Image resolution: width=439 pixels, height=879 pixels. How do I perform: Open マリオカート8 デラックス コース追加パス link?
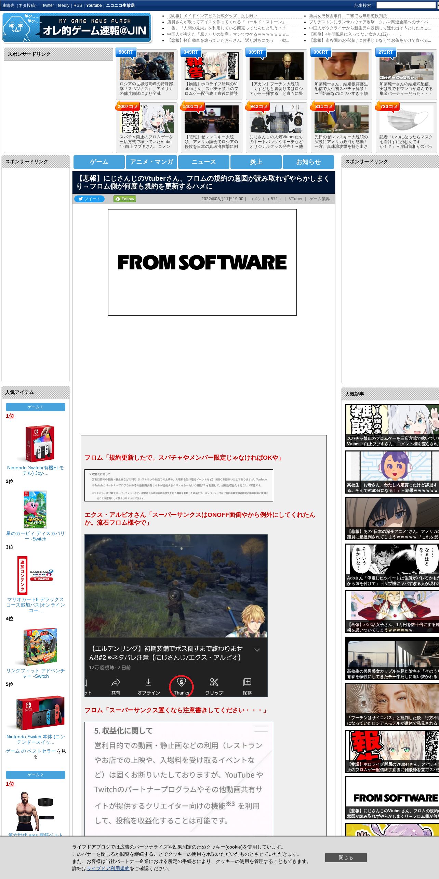click(x=35, y=605)
